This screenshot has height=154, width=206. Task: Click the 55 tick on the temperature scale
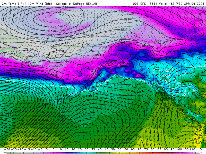click(x=119, y=149)
